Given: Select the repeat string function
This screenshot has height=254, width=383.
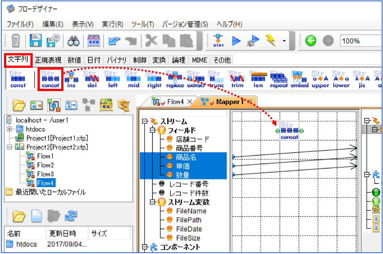Looking at the screenshot, I should tap(279, 79).
